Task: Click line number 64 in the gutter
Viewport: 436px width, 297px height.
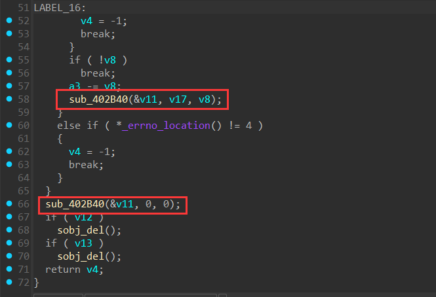Action: pos(24,178)
